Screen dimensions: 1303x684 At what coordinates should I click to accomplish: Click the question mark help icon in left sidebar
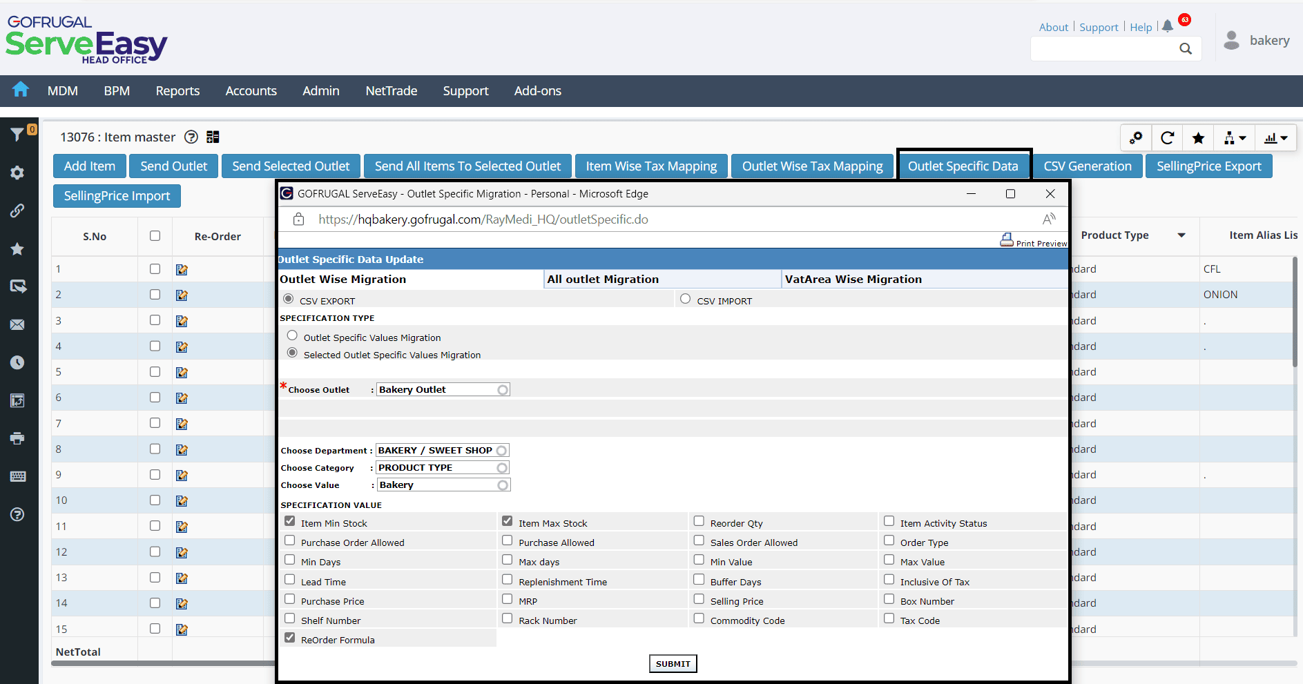click(x=17, y=514)
